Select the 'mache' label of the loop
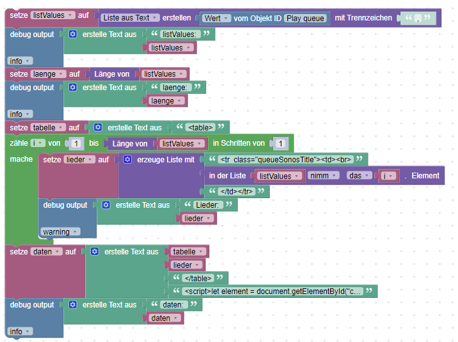This screenshot has width=458, height=342. pos(21,159)
